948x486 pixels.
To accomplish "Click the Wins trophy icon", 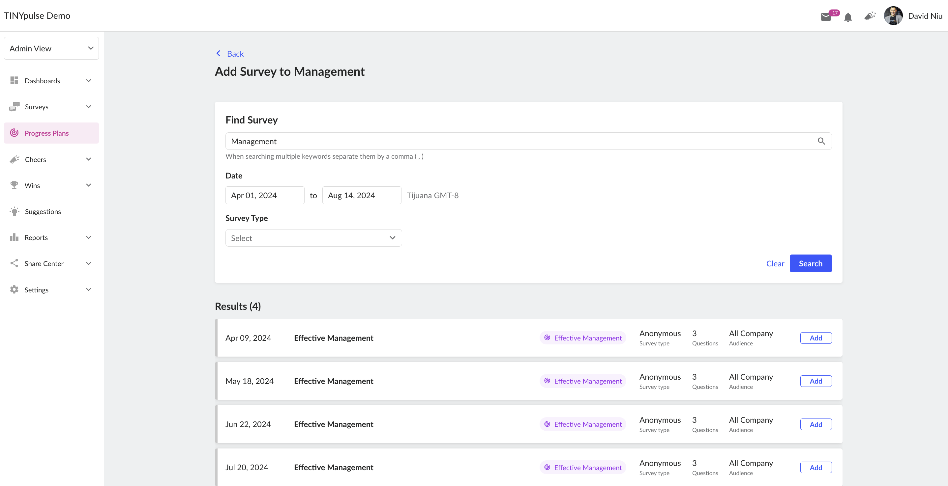I will coord(15,185).
